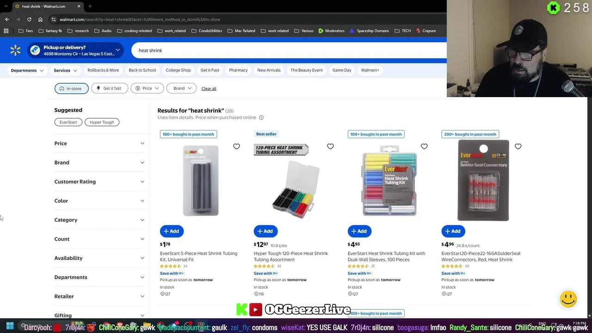Screen dimensions: 592x333
Task: Open the College Shop link
Action: [178, 70]
